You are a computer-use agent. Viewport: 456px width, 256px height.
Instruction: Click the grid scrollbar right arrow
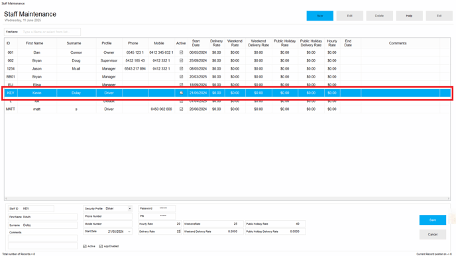pos(449,198)
